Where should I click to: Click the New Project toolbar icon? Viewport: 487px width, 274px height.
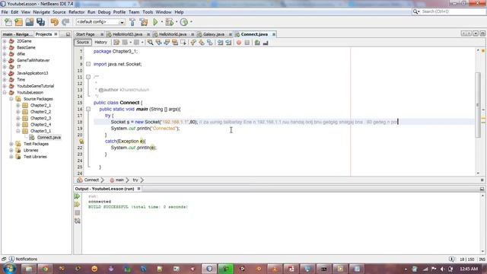(x=18, y=22)
